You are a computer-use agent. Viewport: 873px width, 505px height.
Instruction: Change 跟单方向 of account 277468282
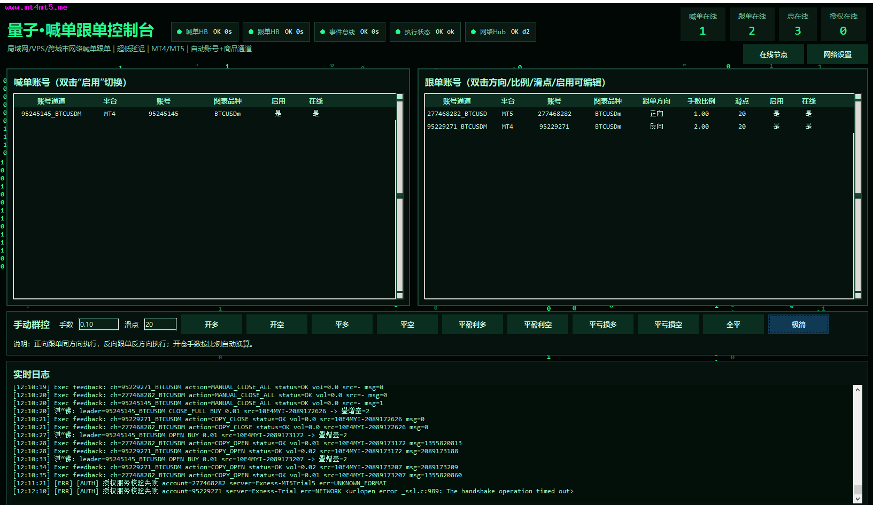pyautogui.click(x=656, y=114)
